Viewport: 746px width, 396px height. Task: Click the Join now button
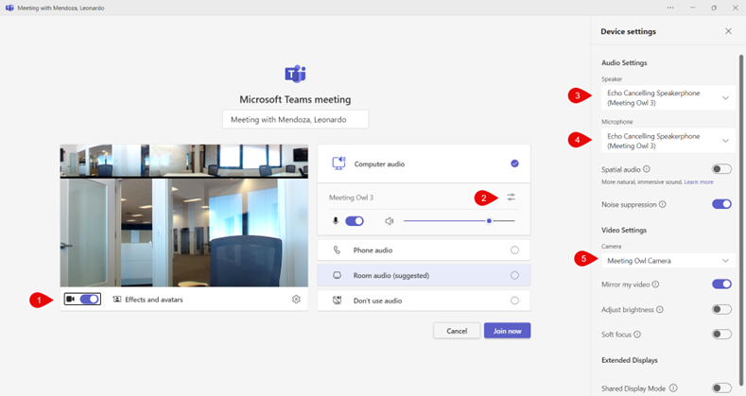click(x=508, y=331)
